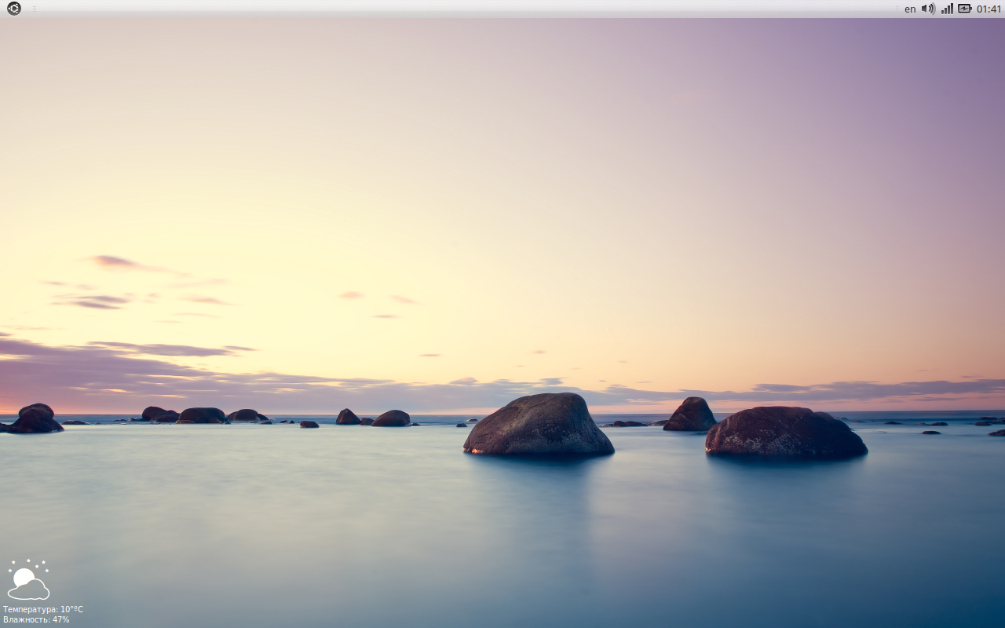Viewport: 1005px width, 628px height.
Task: Click the panel grip handle beside 'en' indicator
Action: [x=897, y=9]
